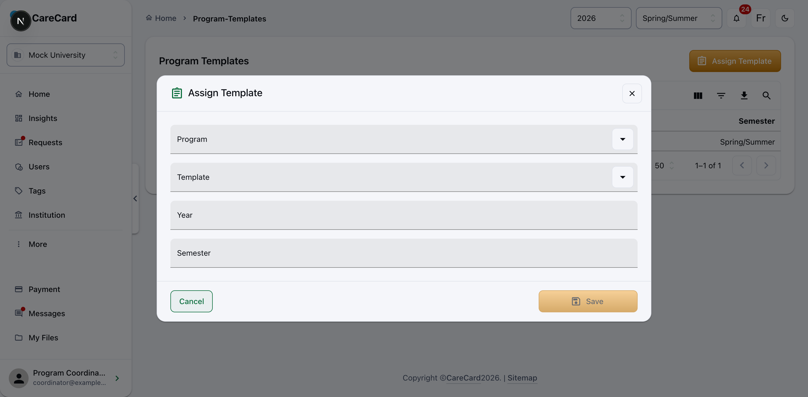The height and width of the screenshot is (397, 808).
Task: Go to next table page
Action: (766, 166)
